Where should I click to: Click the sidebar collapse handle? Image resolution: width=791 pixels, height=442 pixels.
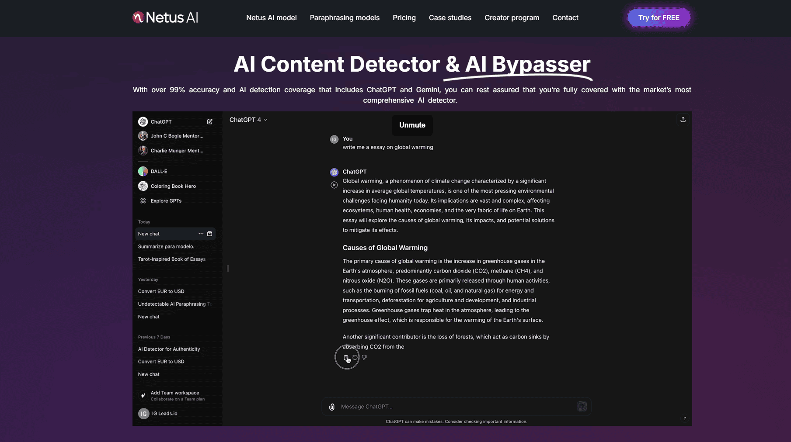pos(228,268)
